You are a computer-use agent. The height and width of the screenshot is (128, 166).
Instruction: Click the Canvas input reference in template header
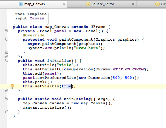point(37,18)
